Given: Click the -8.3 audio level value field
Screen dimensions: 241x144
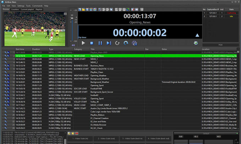Looking at the screenshot, I should click(x=219, y=137).
